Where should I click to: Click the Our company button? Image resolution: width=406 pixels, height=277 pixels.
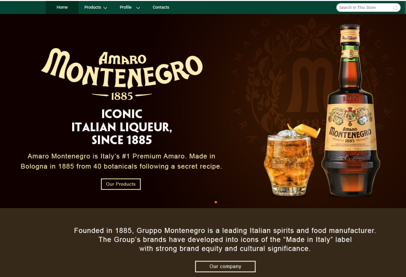click(x=225, y=266)
